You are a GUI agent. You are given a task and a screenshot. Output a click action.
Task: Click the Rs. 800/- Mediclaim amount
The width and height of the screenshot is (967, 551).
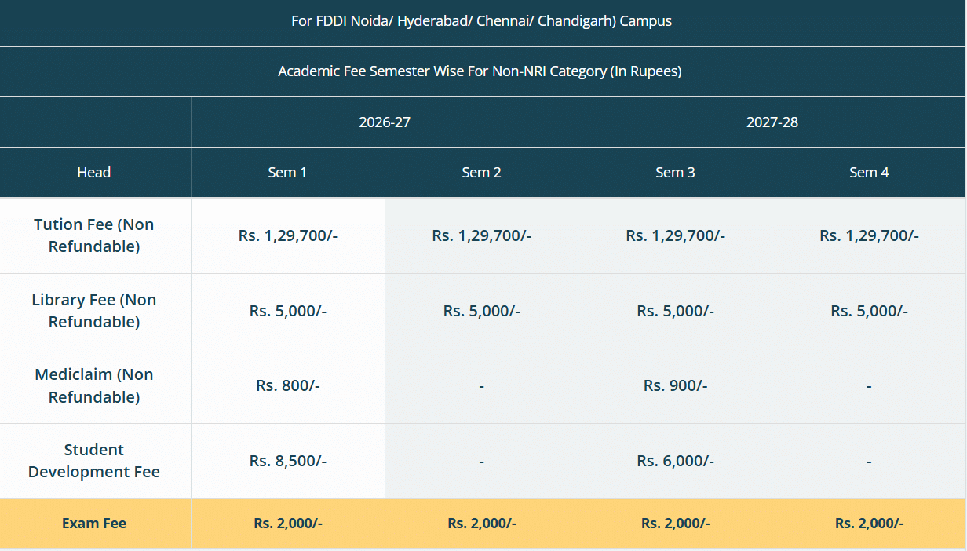click(x=288, y=385)
